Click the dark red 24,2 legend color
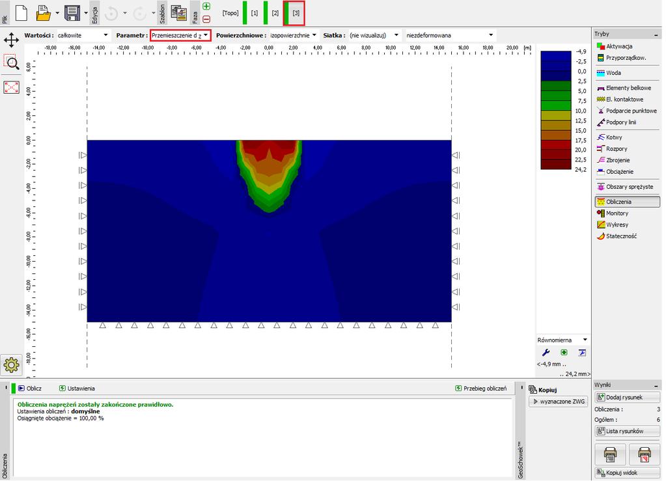 (x=555, y=164)
